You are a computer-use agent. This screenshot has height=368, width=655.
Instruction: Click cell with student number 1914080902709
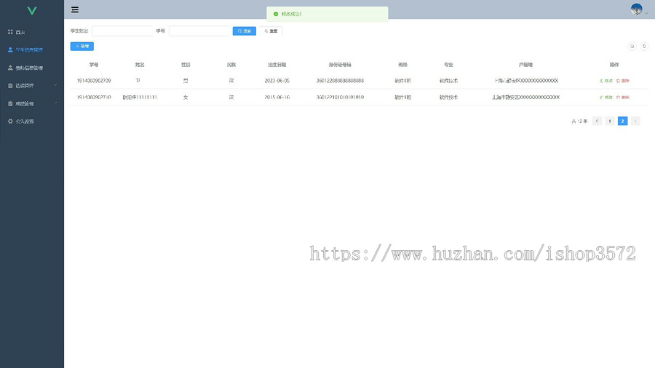click(94, 81)
